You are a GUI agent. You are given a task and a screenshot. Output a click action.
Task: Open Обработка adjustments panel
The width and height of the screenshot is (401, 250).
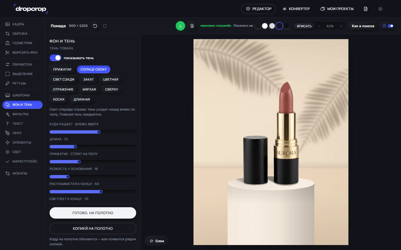pyautogui.click(x=22, y=64)
